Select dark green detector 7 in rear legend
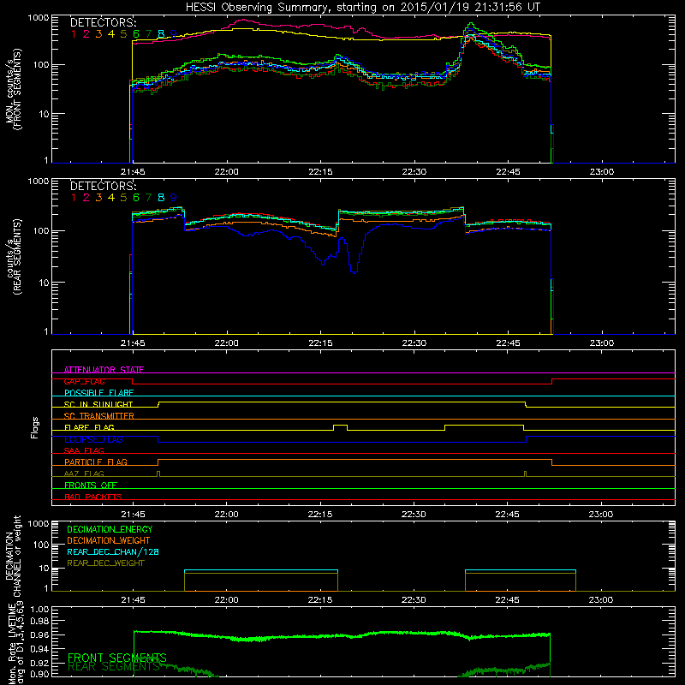Image resolution: width=685 pixels, height=685 pixels. [x=148, y=198]
